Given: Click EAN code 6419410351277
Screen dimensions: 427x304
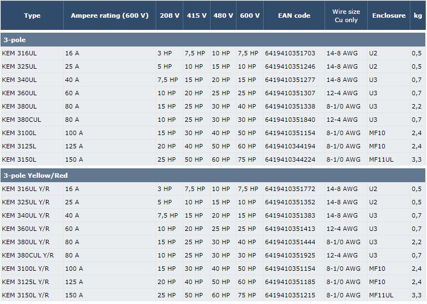Looking at the screenshot, I should pyautogui.click(x=290, y=80).
